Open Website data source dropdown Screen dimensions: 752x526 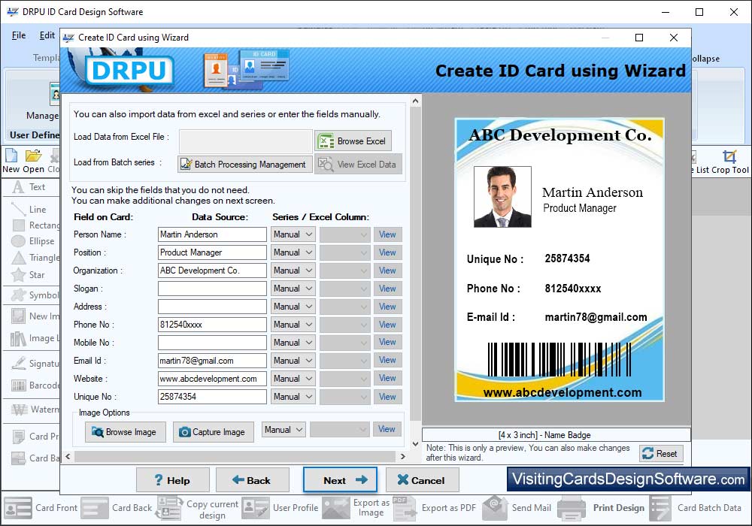point(293,379)
